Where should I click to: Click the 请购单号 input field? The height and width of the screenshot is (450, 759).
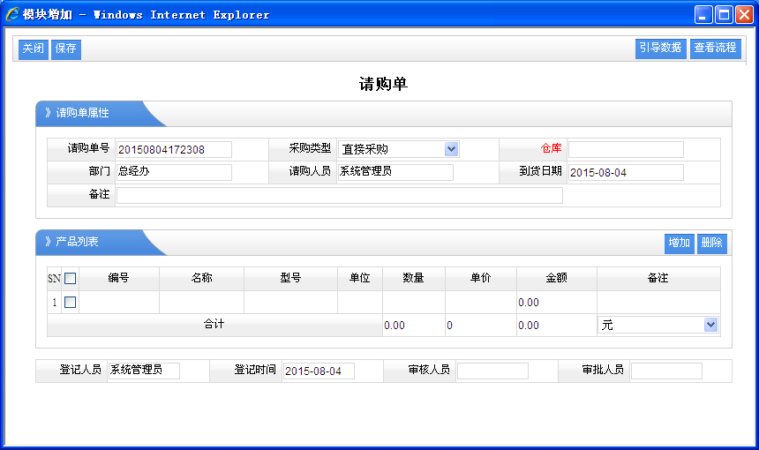(174, 149)
